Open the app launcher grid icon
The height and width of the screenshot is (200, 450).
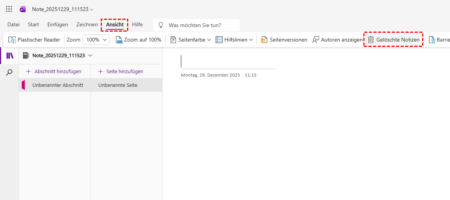pyautogui.click(x=9, y=9)
